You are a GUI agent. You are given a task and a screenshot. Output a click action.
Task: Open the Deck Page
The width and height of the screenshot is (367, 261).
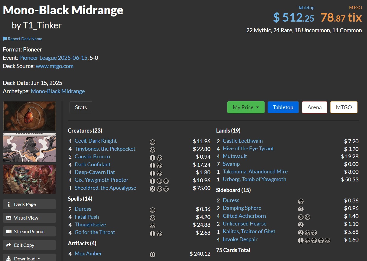click(29, 204)
